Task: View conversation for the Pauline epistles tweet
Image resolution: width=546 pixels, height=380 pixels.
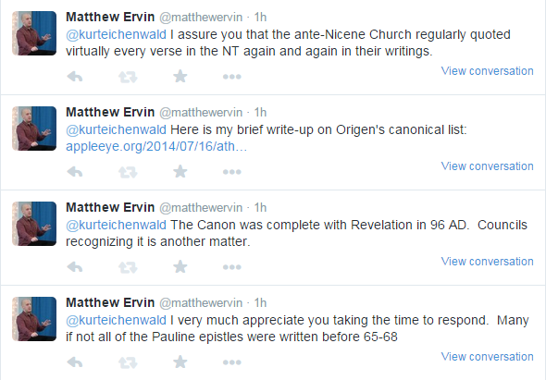Action: point(487,357)
